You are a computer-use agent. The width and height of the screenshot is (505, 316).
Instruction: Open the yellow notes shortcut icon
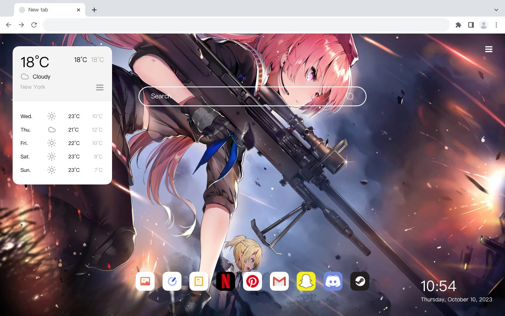pyautogui.click(x=199, y=281)
